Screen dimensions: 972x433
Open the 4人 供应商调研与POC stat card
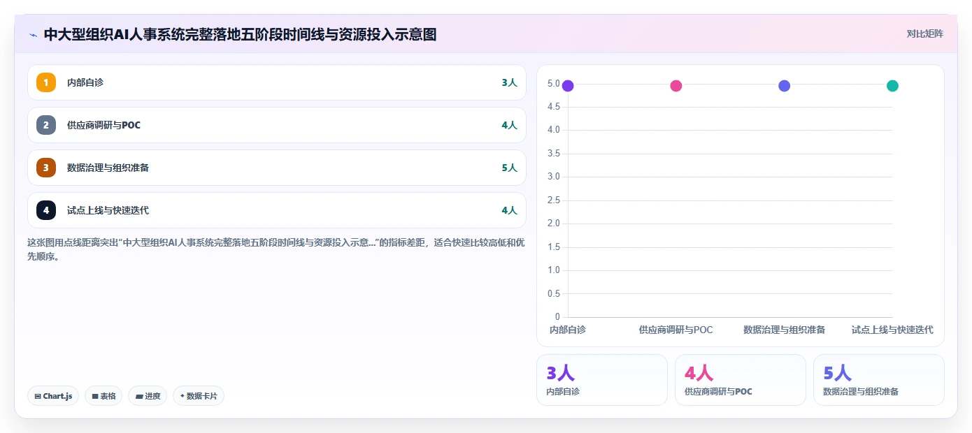click(741, 380)
